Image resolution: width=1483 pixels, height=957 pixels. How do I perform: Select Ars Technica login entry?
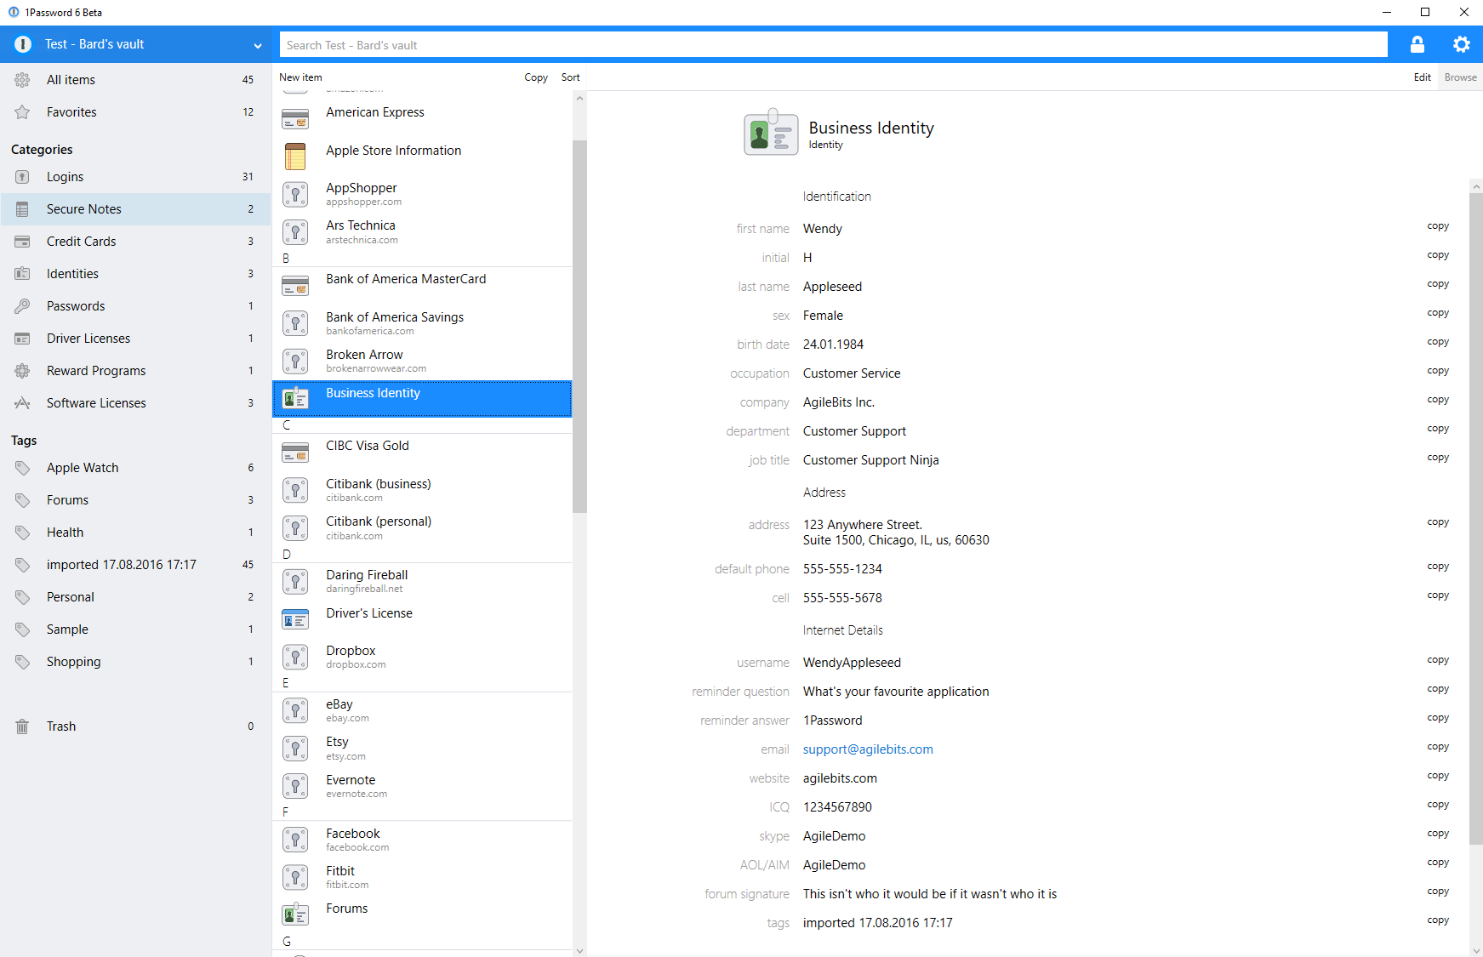(x=422, y=231)
